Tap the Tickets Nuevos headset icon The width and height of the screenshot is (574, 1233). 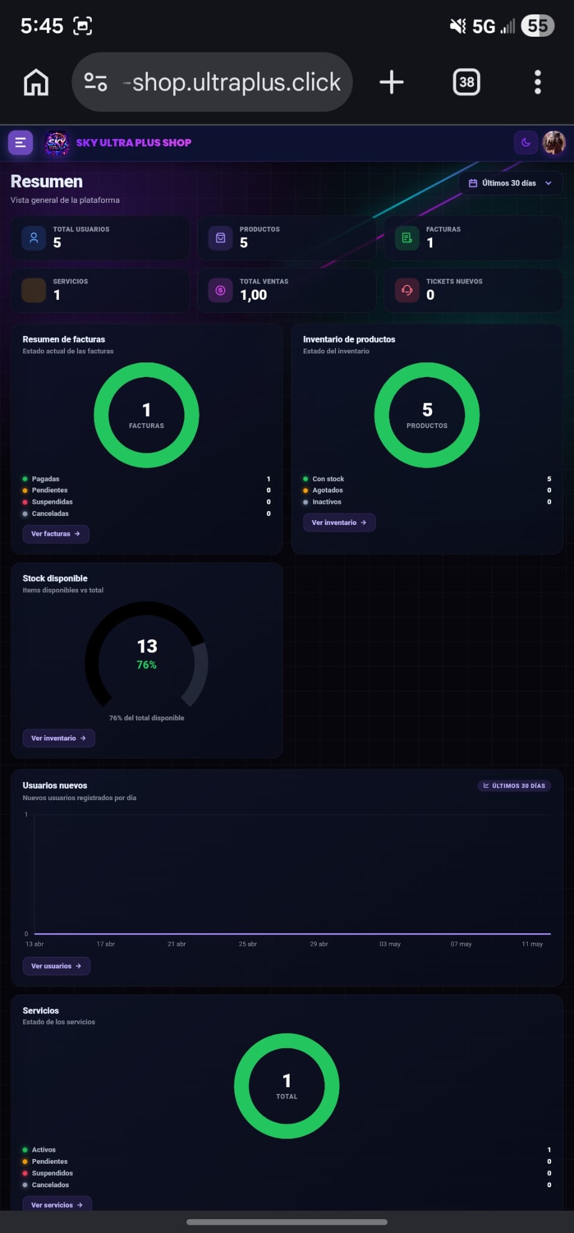pos(407,290)
